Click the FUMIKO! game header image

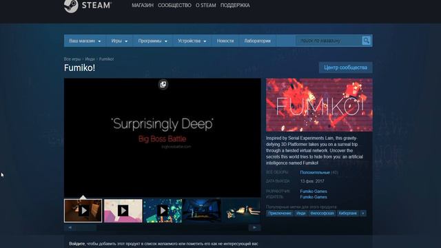coord(319,105)
